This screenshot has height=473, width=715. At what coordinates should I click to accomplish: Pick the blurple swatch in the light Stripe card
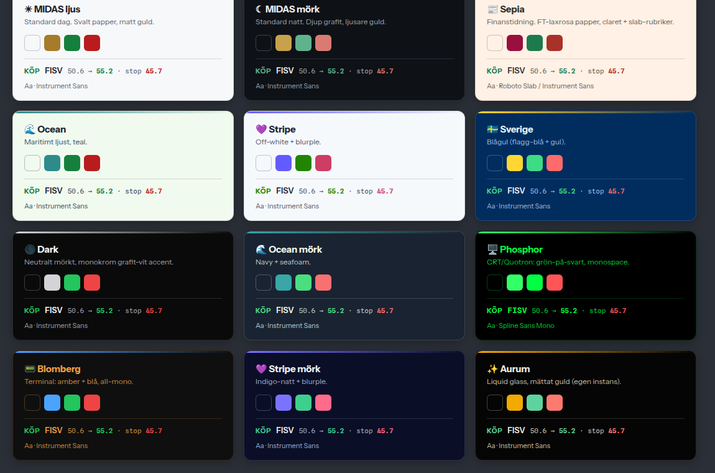tap(283, 163)
